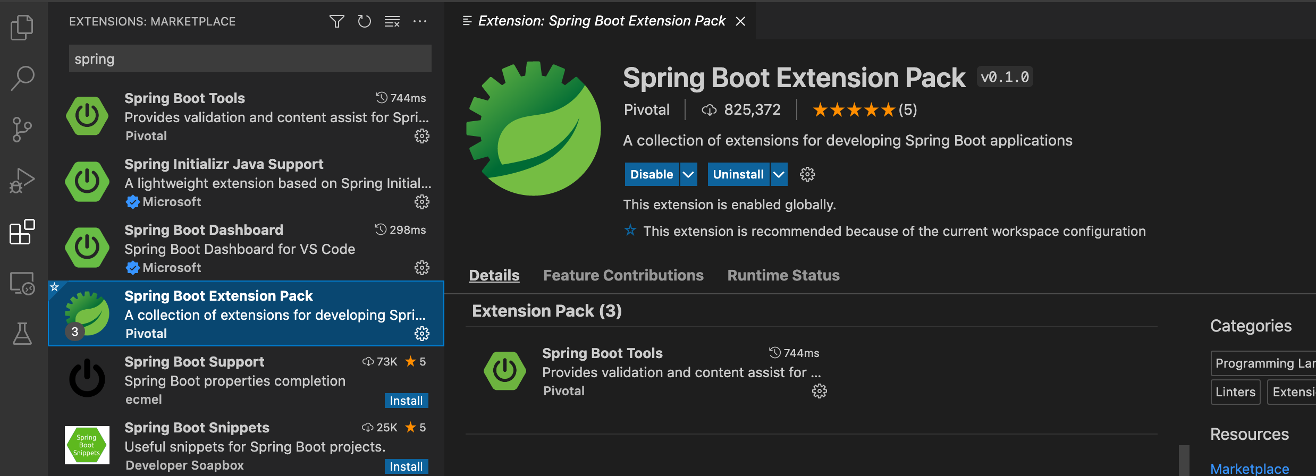Click the Pivotal publisher link in header

[646, 110]
